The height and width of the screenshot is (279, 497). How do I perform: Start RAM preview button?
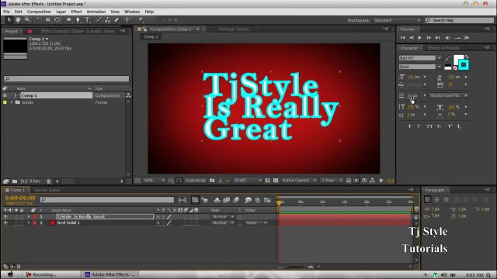pos(467,38)
